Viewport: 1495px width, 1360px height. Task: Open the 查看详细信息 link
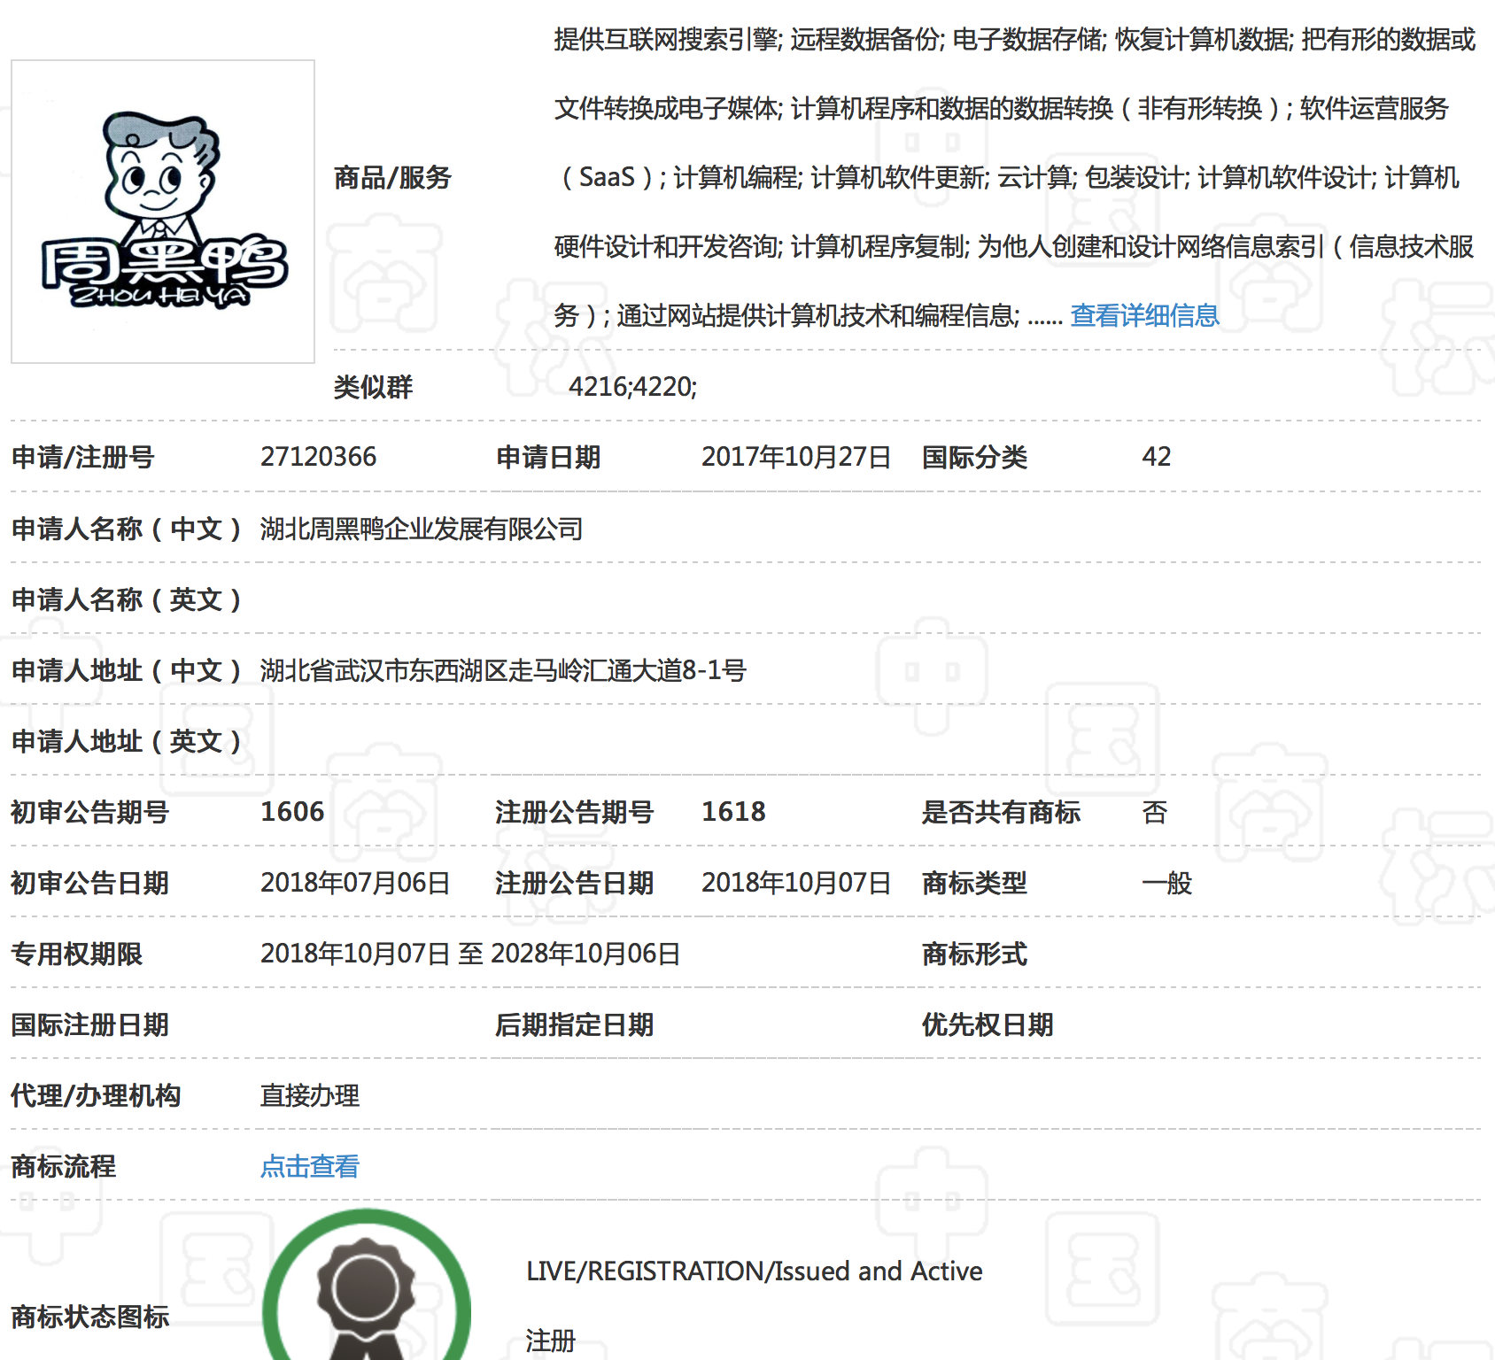point(1144,315)
